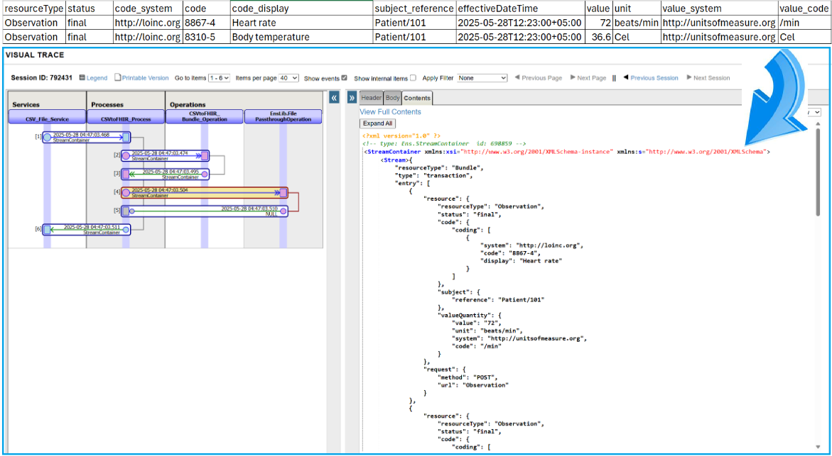The height and width of the screenshot is (456, 832).
Task: Toggle the Show events checkbox
Action: (x=345, y=78)
